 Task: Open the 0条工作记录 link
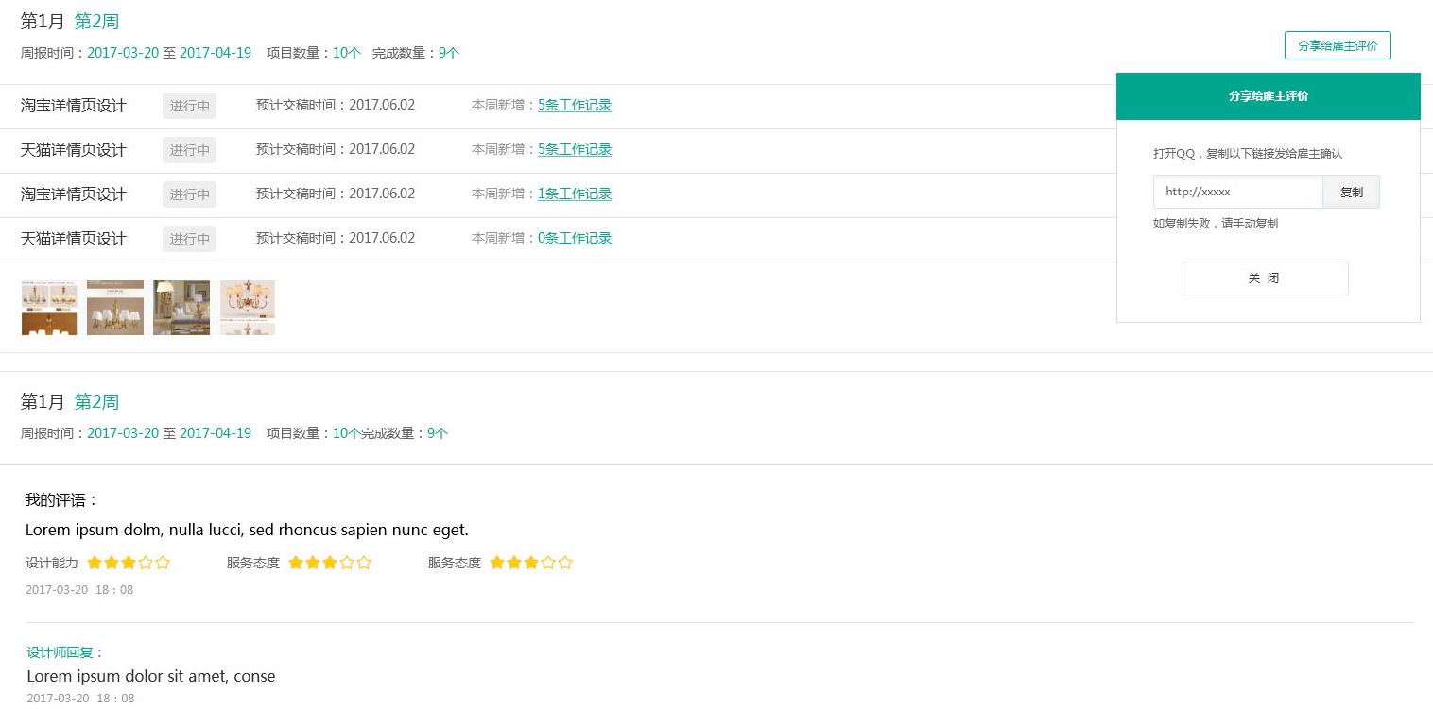[x=575, y=238]
